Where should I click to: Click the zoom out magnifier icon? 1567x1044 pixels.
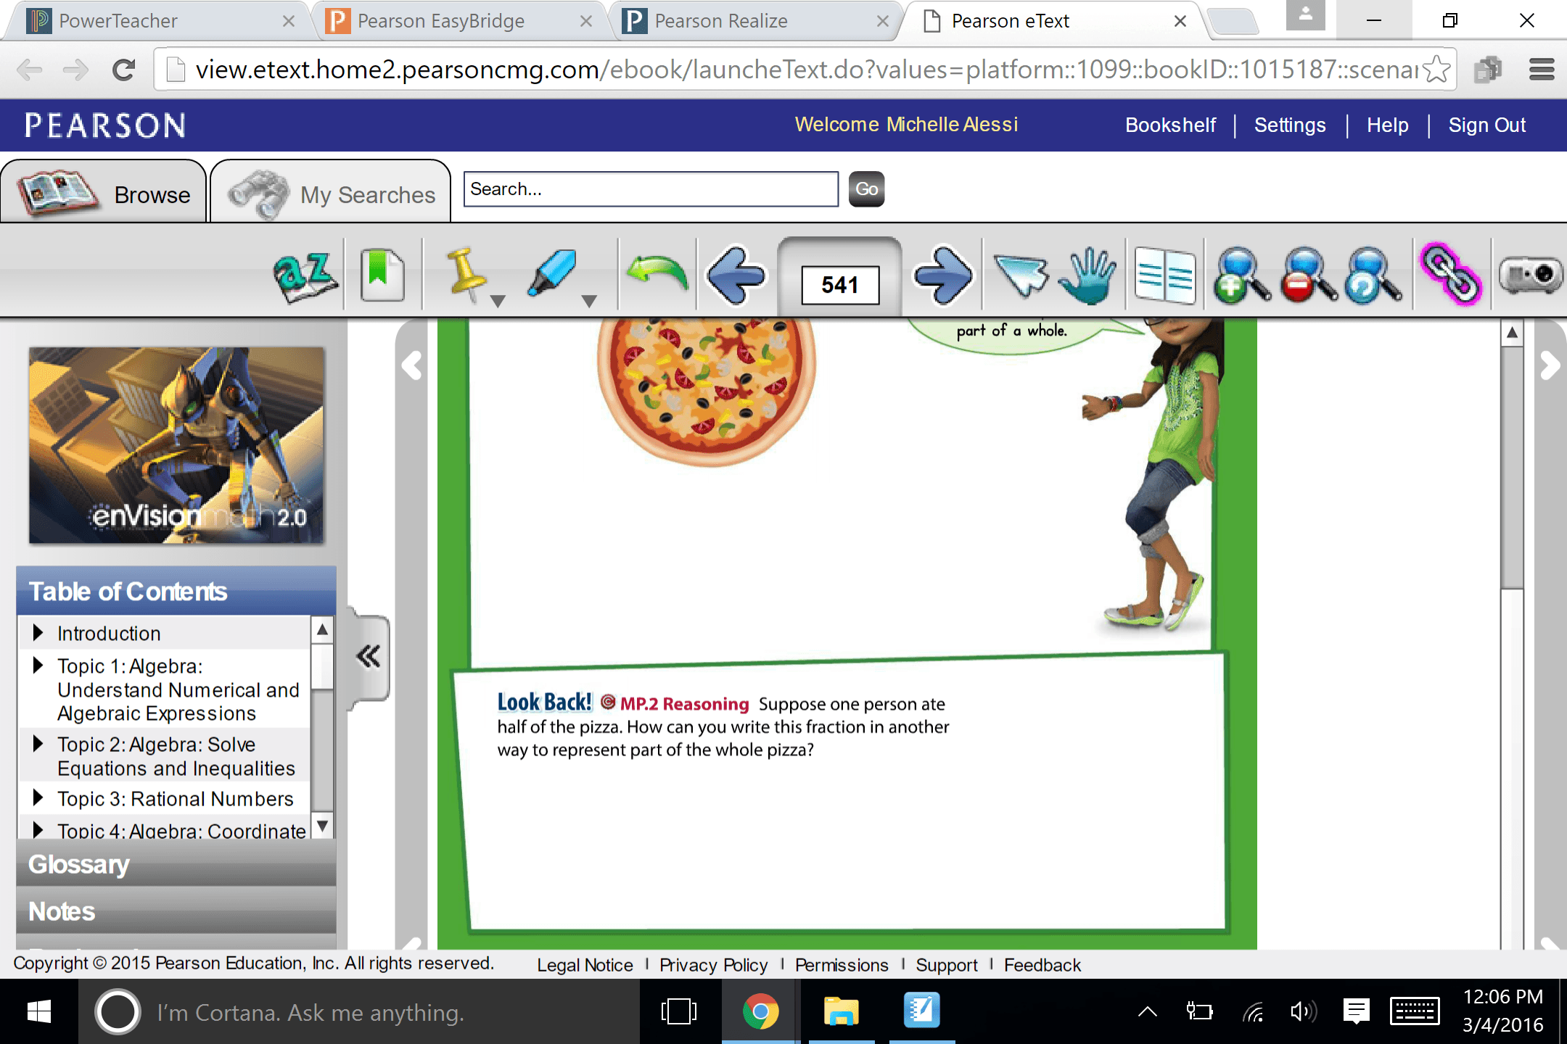(x=1307, y=275)
